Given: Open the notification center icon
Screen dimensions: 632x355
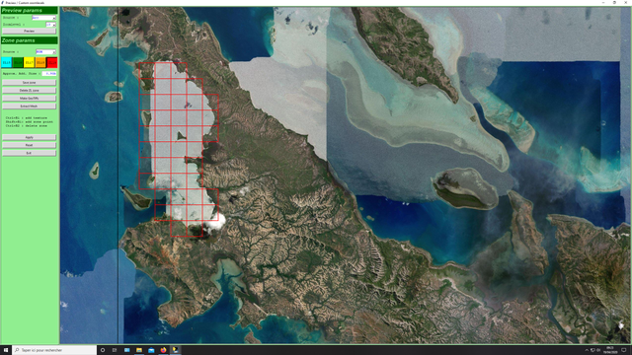Looking at the screenshot, I should click(x=623, y=350).
